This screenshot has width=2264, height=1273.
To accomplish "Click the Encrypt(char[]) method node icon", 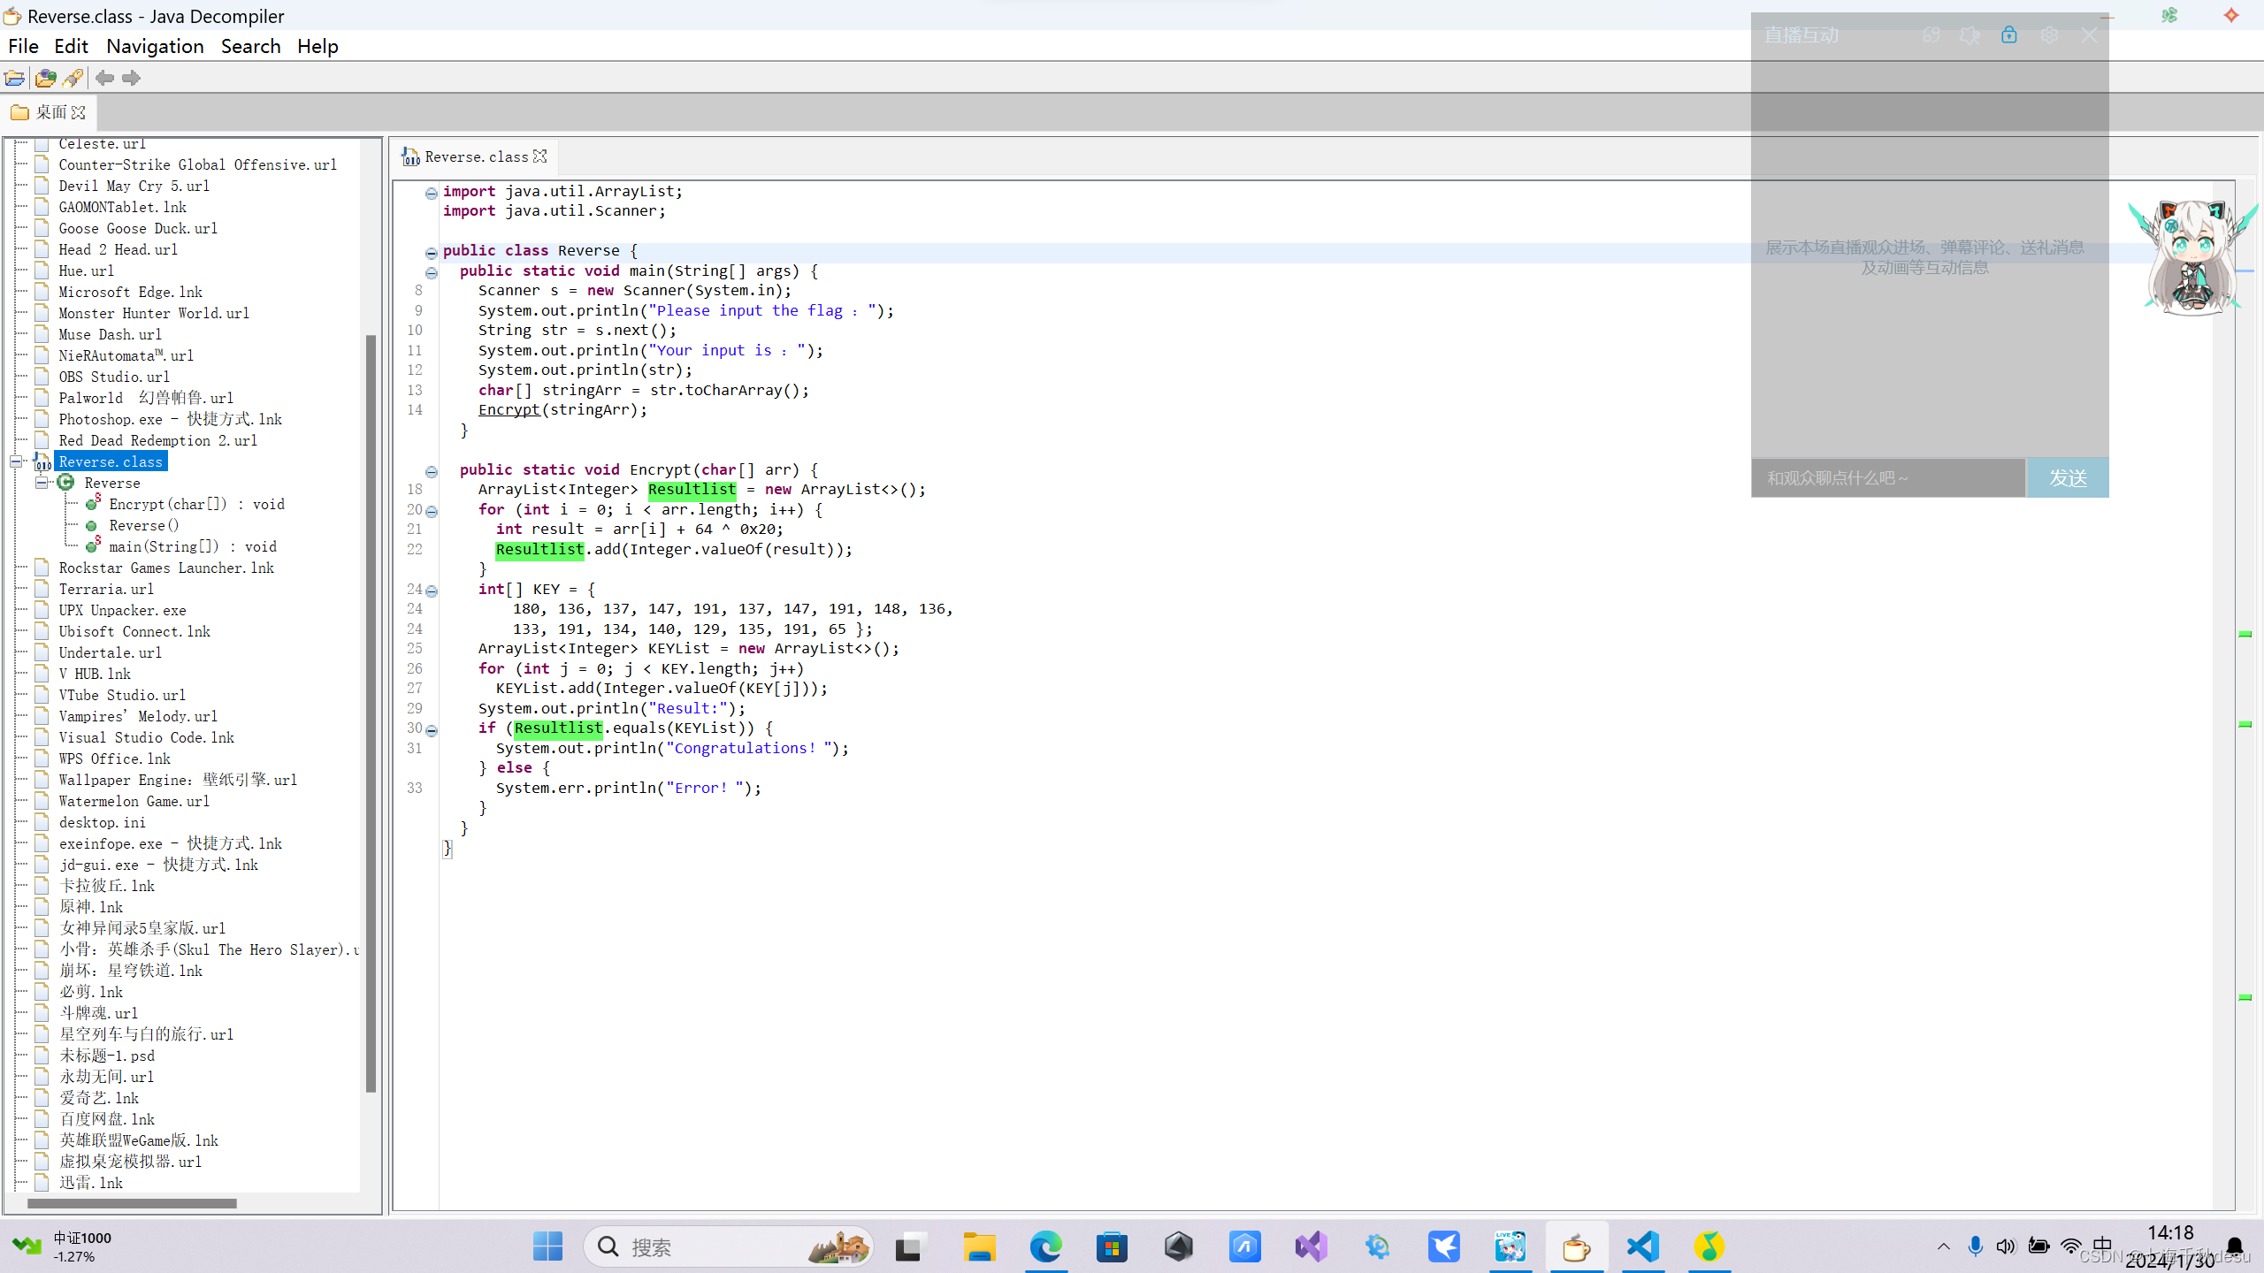I will click(93, 503).
